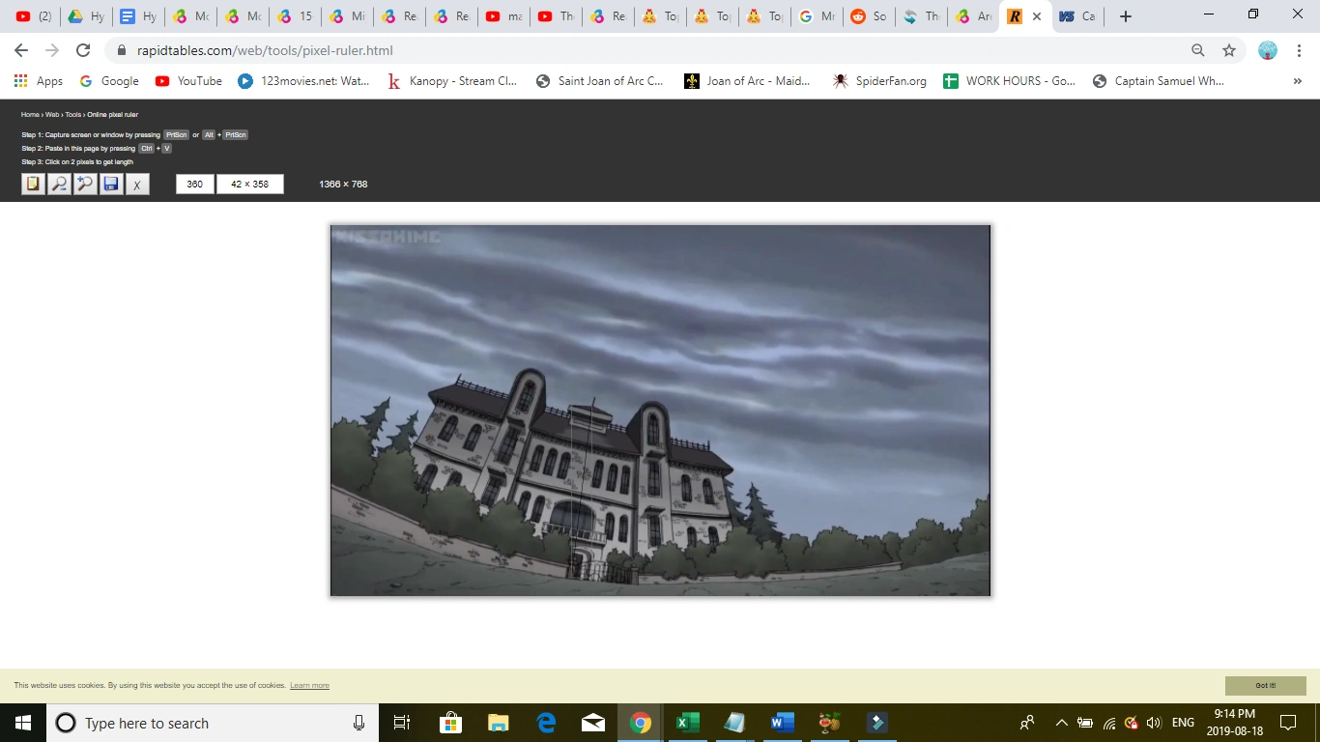
Task: Open the Windows Start menu
Action: (23, 723)
